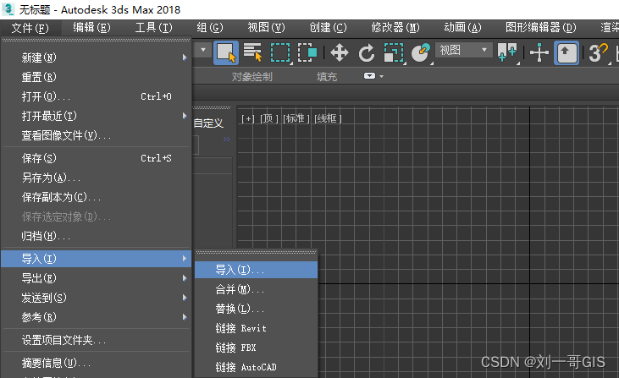Image resolution: width=619 pixels, height=378 pixels.
Task: Open the 修改器(M) menu
Action: tap(395, 28)
